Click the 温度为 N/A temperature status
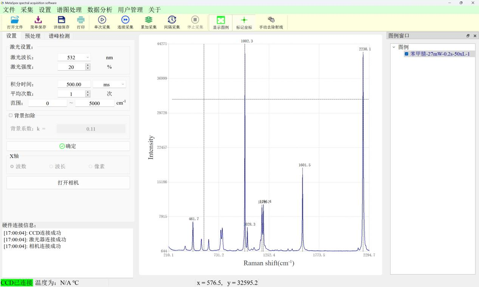The image size is (479, 287). coord(57,282)
